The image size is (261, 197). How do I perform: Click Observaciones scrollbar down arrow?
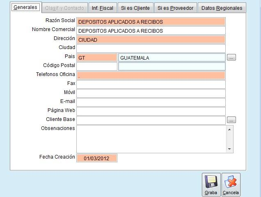229,149
